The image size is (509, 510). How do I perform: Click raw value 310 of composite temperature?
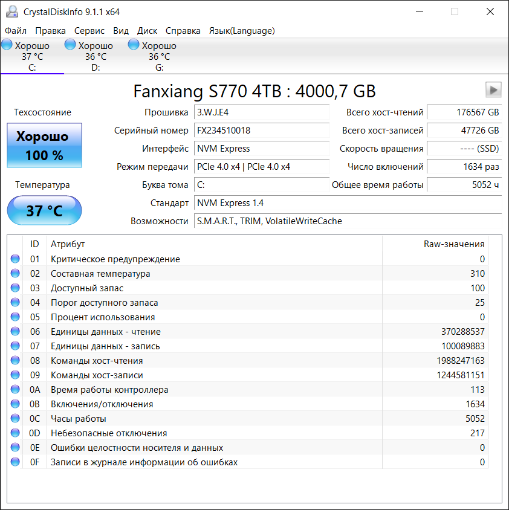pyautogui.click(x=478, y=274)
